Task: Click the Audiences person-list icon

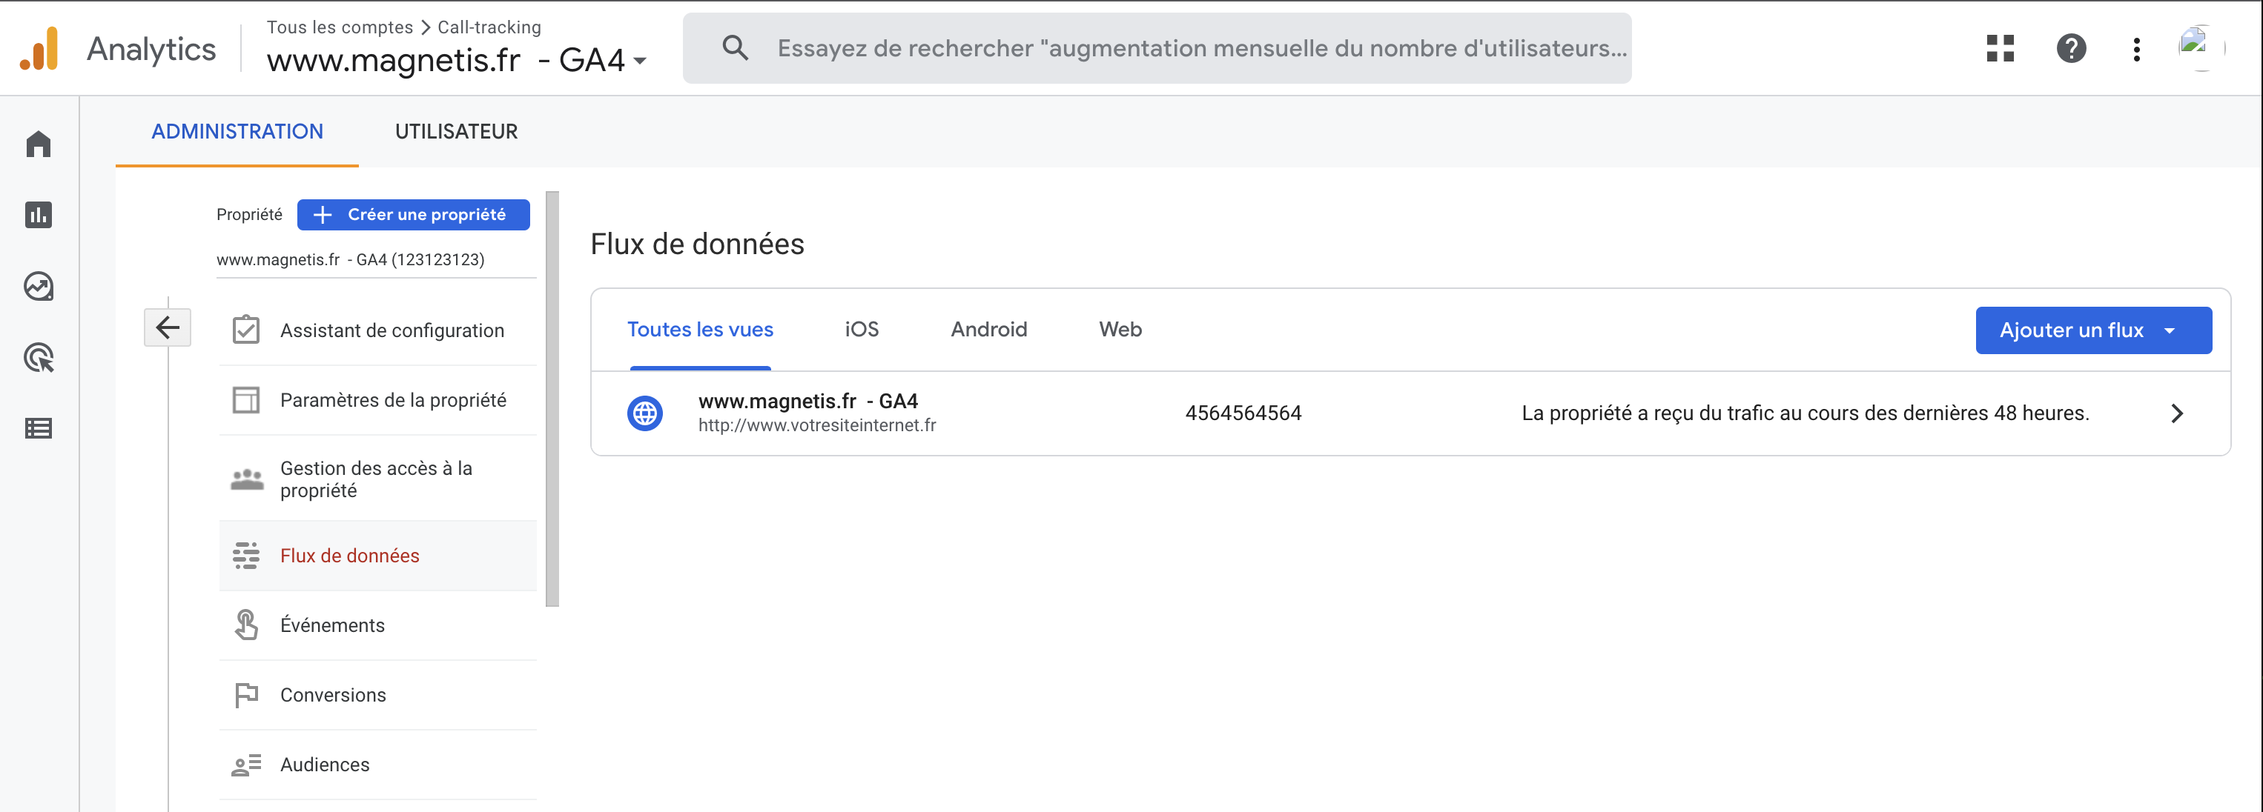Action: click(x=246, y=765)
